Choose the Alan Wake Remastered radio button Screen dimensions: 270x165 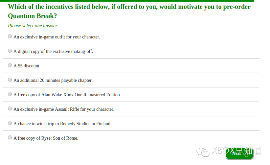(10, 94)
